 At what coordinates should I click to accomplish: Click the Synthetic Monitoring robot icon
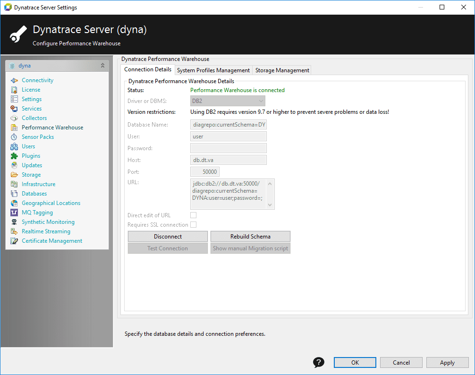[14, 222]
